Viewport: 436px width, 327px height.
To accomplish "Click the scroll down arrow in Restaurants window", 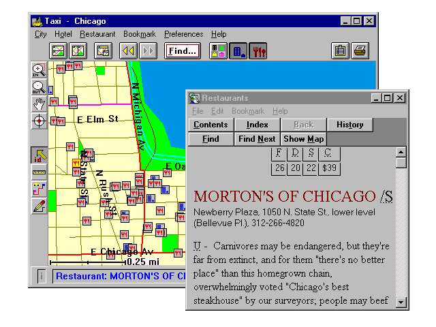I will 401,302.
